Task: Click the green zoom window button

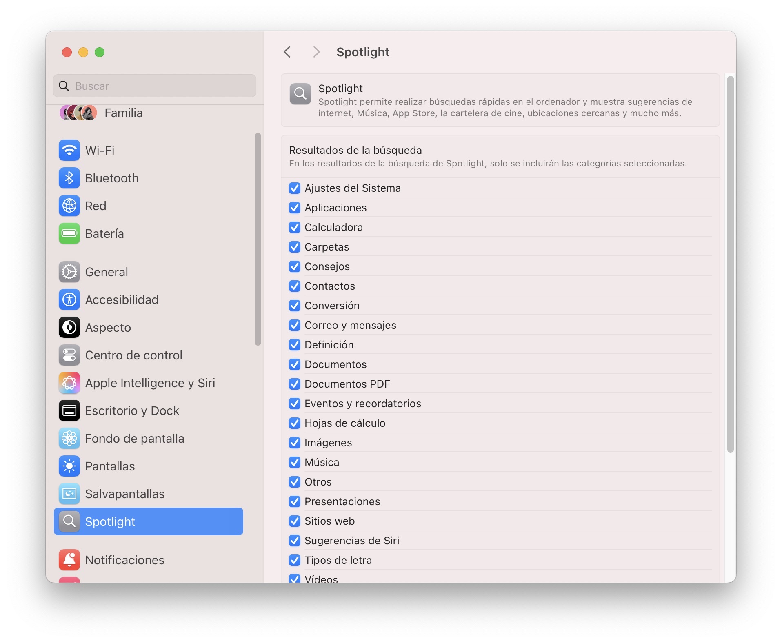Action: [x=100, y=52]
